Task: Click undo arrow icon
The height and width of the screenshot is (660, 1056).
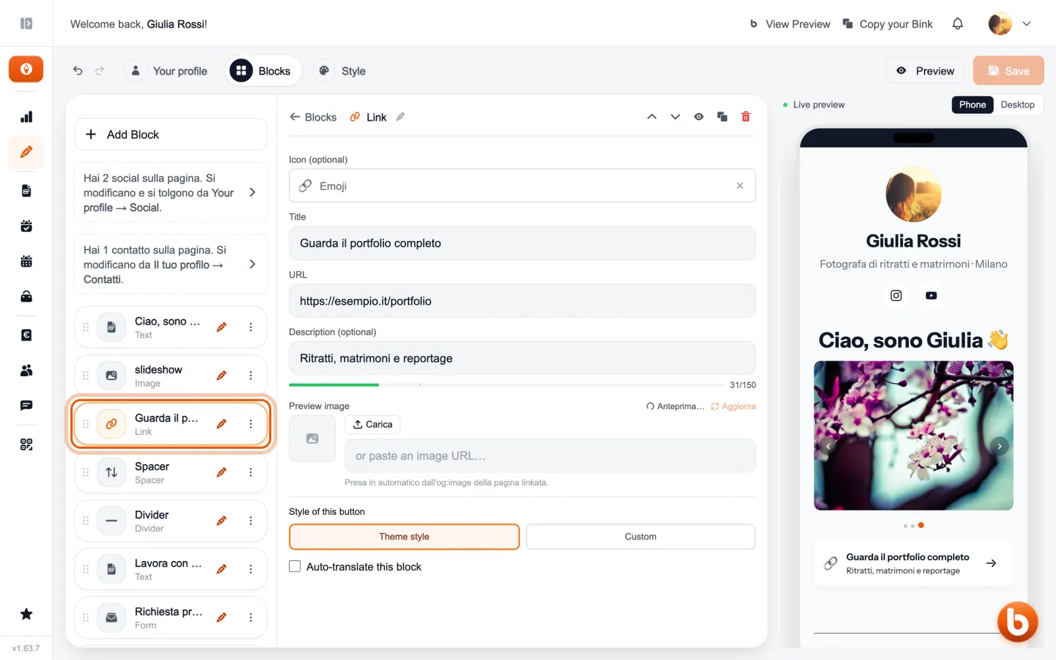Action: click(x=78, y=71)
